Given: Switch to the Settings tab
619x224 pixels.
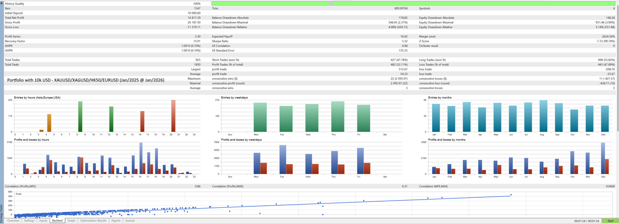Looking at the screenshot, I should click(29, 221).
